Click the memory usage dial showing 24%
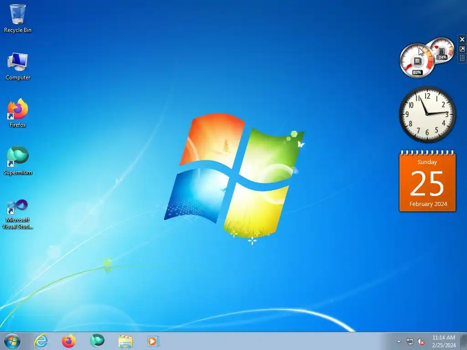 (x=442, y=50)
